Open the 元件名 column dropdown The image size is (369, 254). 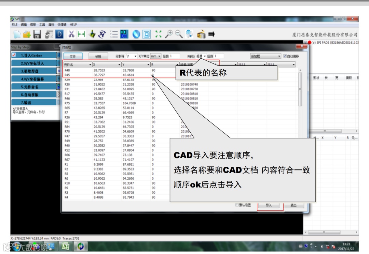(x=78, y=64)
